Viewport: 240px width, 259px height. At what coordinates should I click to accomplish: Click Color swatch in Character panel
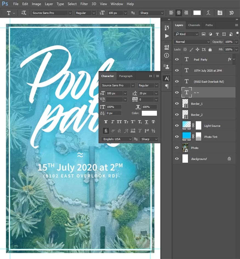[x=149, y=113]
